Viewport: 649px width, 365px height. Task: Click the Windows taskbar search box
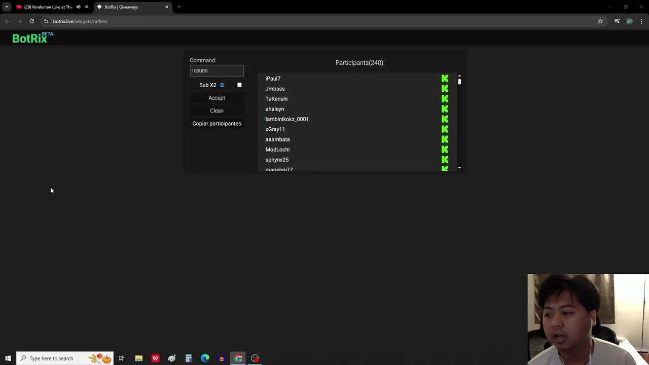point(65,358)
